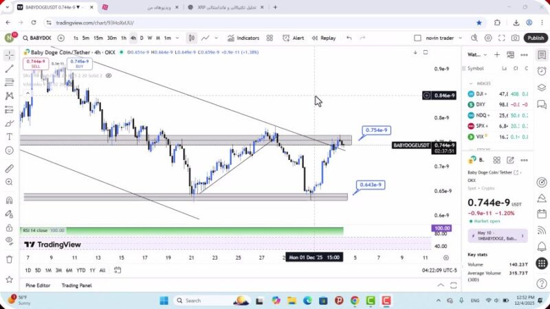Collapse the INDICES watchlist section
This screenshot has width=550, height=309.
click(x=472, y=83)
